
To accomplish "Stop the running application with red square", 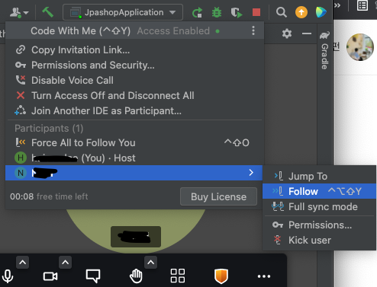I will [x=256, y=12].
